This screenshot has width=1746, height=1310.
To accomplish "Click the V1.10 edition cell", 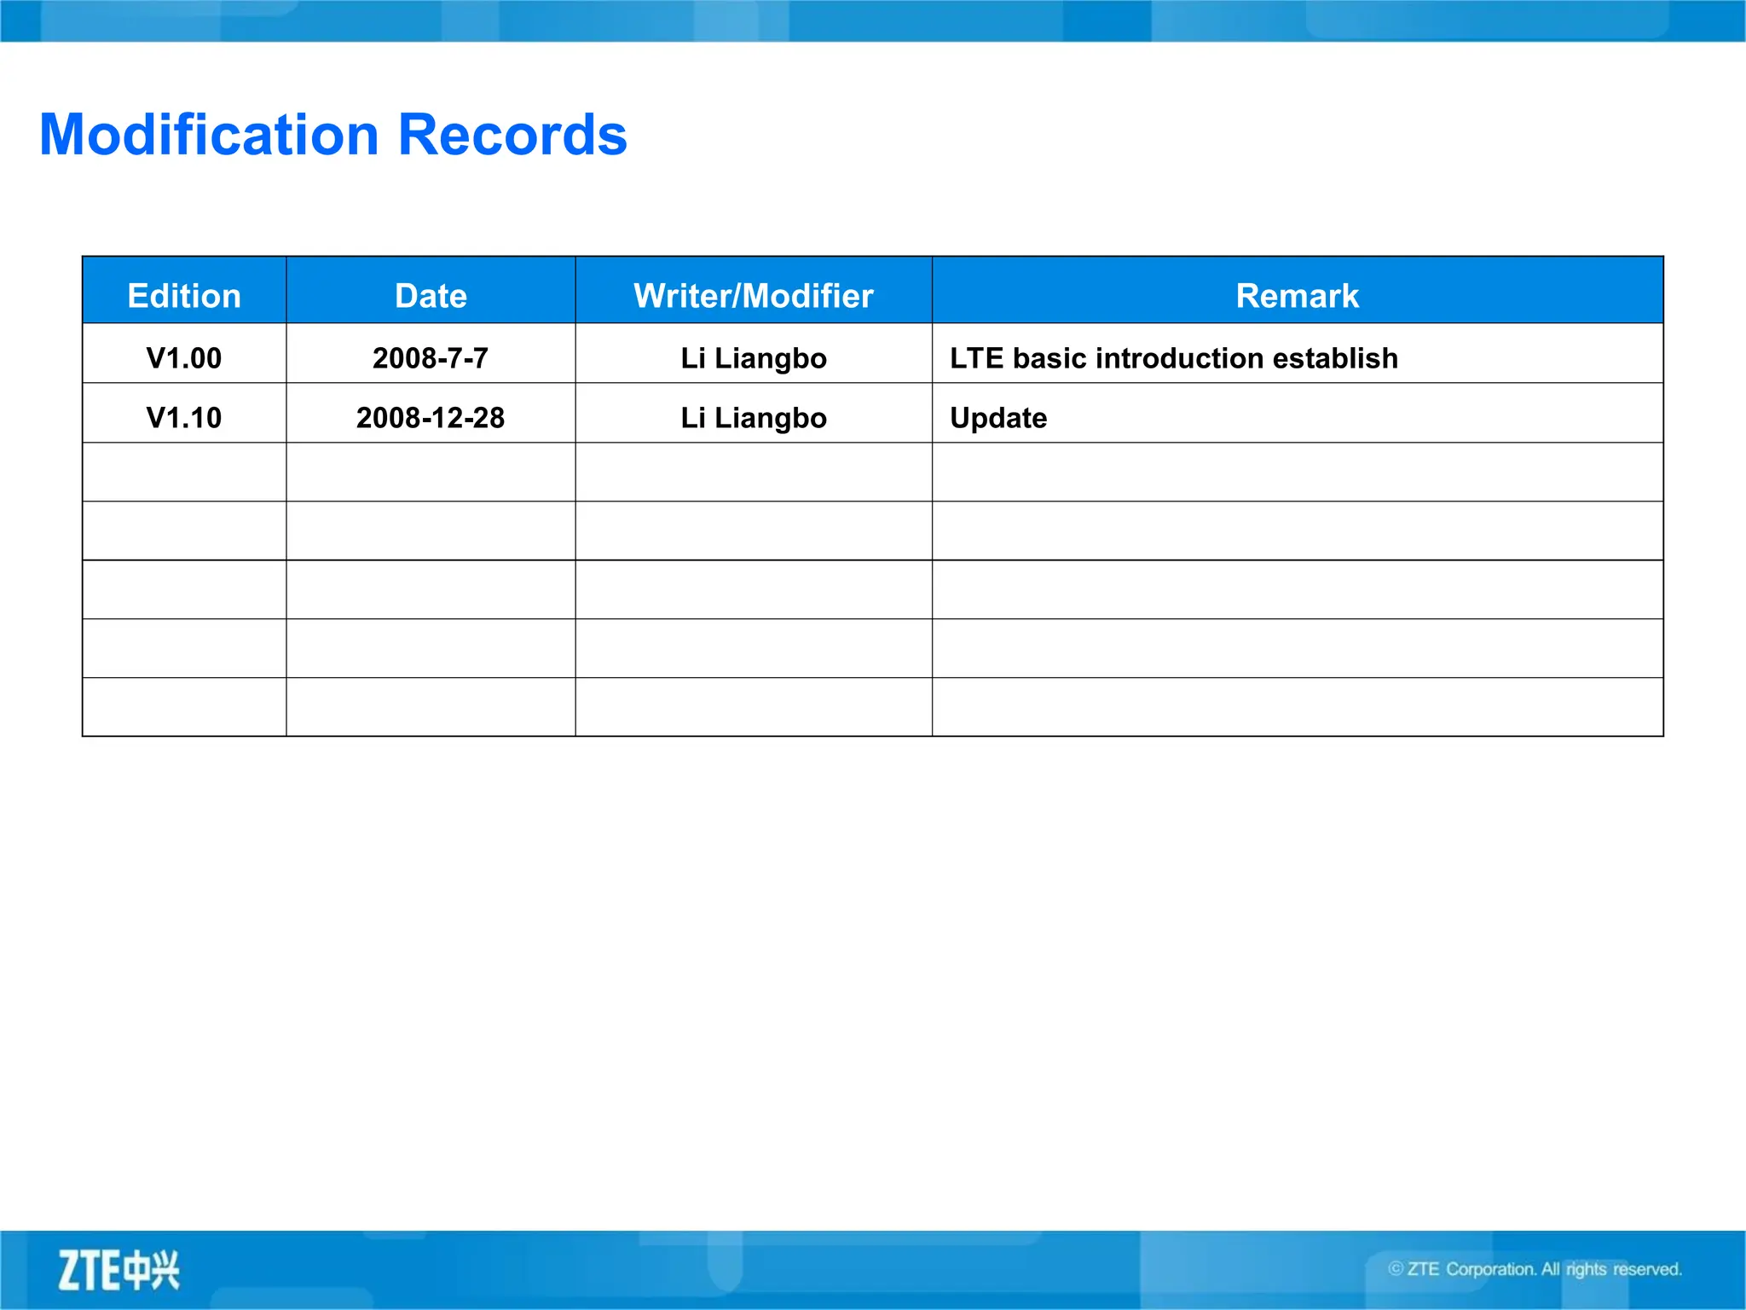I will pyautogui.click(x=184, y=414).
